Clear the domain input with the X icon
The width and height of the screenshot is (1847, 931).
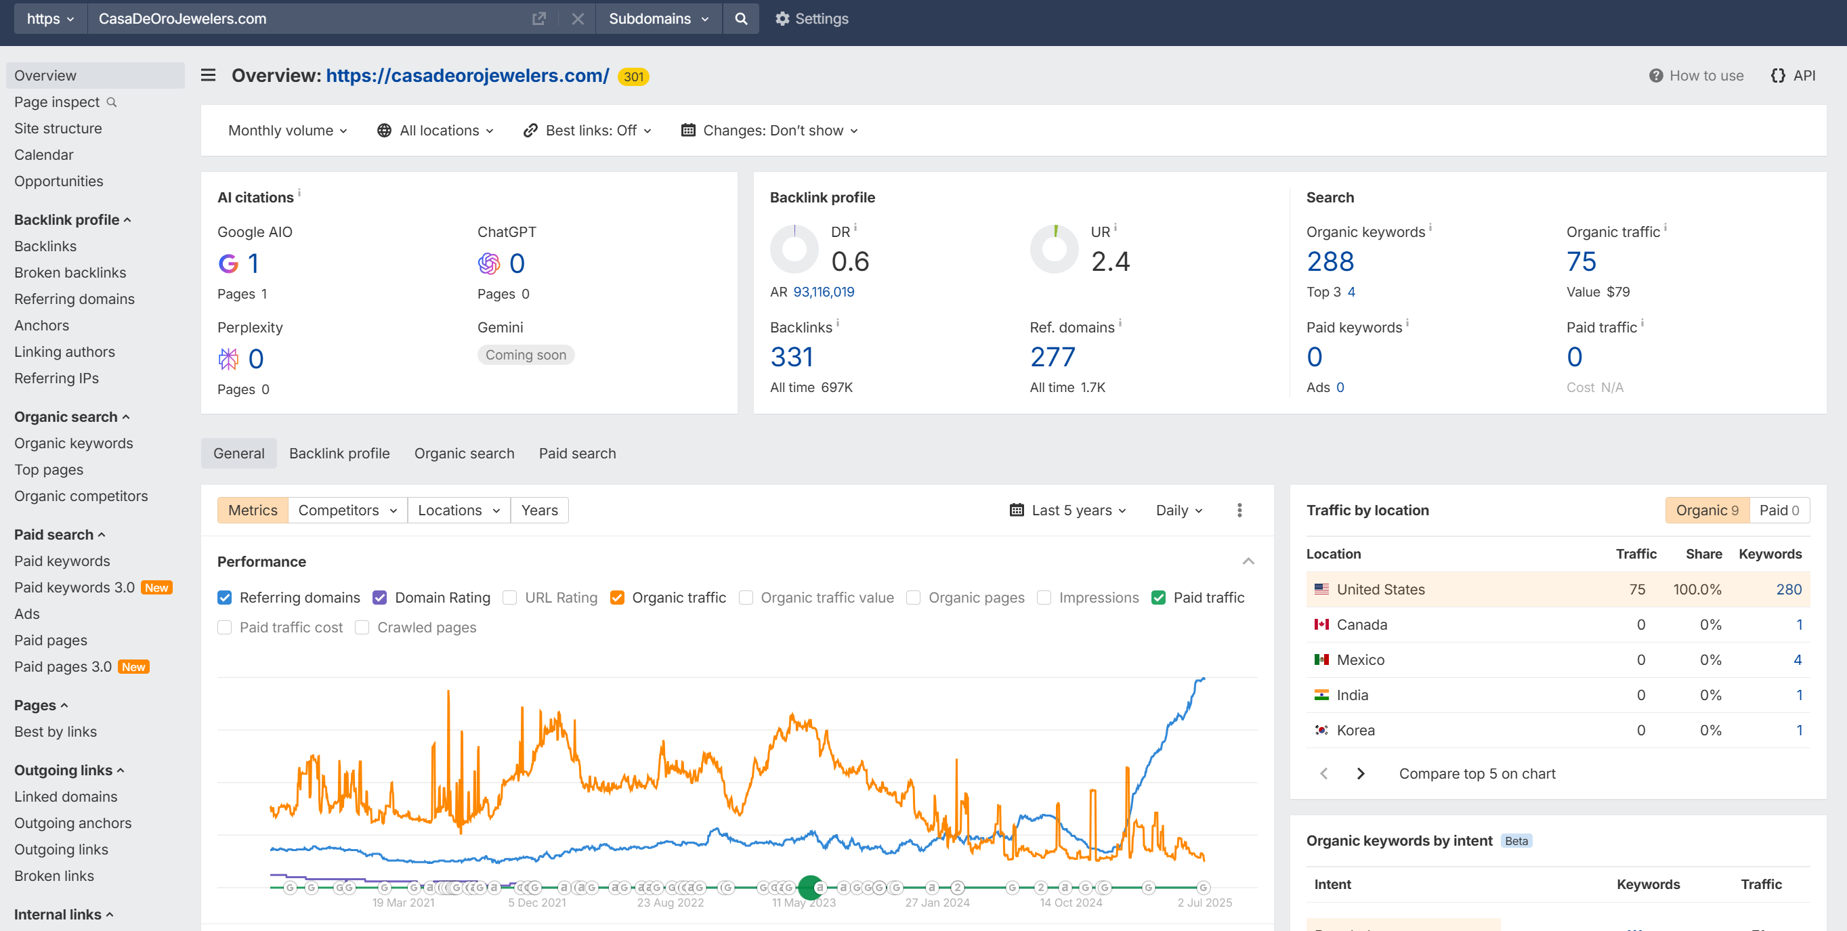pyautogui.click(x=578, y=19)
